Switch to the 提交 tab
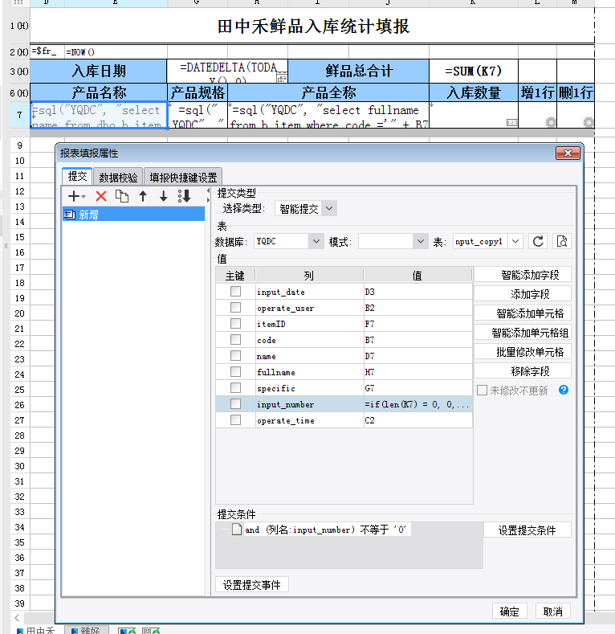 click(x=78, y=176)
